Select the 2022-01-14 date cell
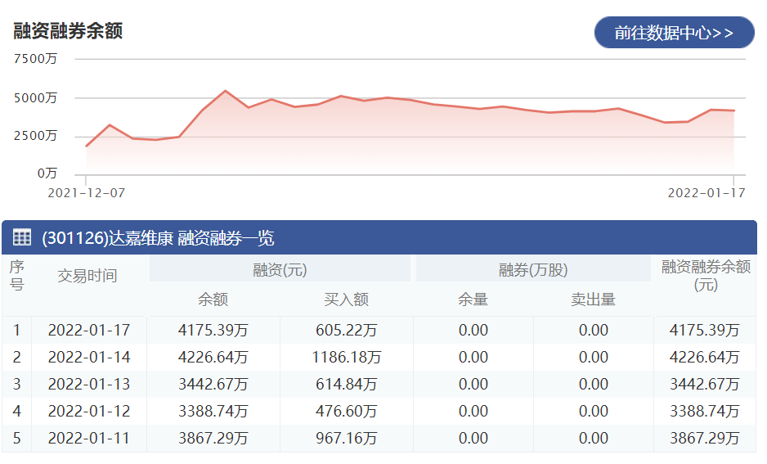Image resolution: width=767 pixels, height=464 pixels. [x=89, y=357]
